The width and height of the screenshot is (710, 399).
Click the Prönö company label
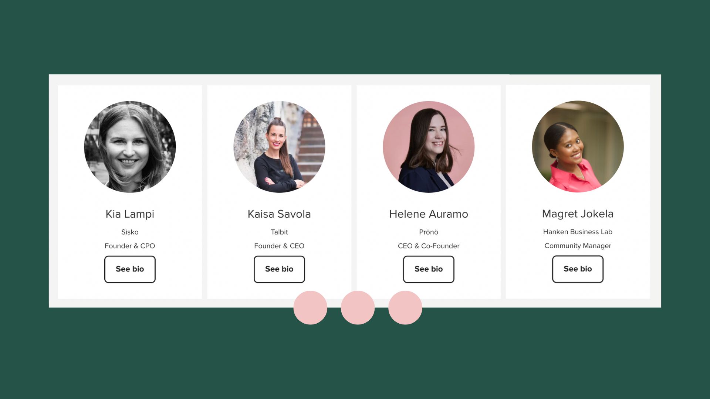click(429, 232)
